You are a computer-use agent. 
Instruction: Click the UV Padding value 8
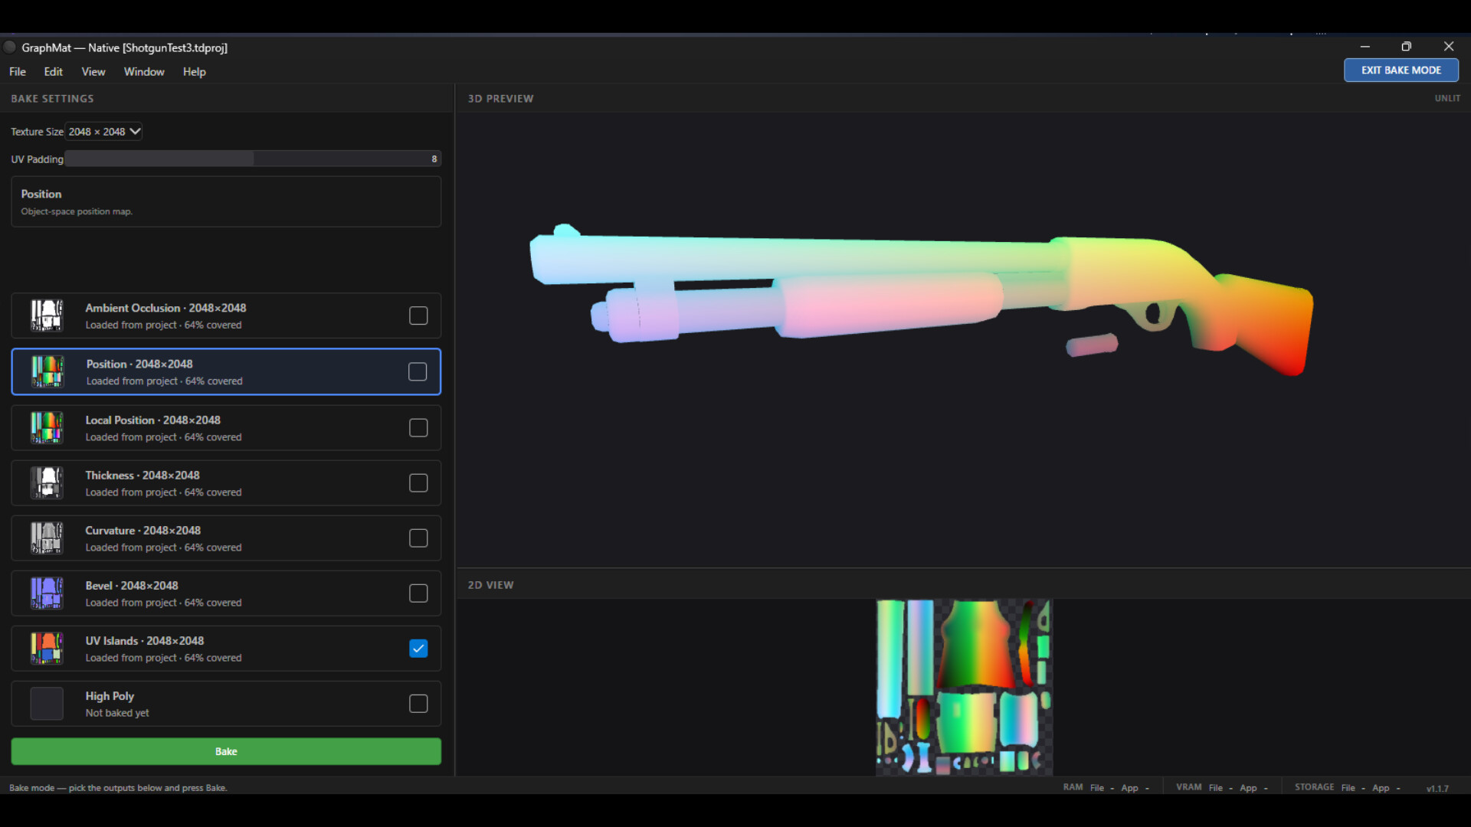point(434,159)
